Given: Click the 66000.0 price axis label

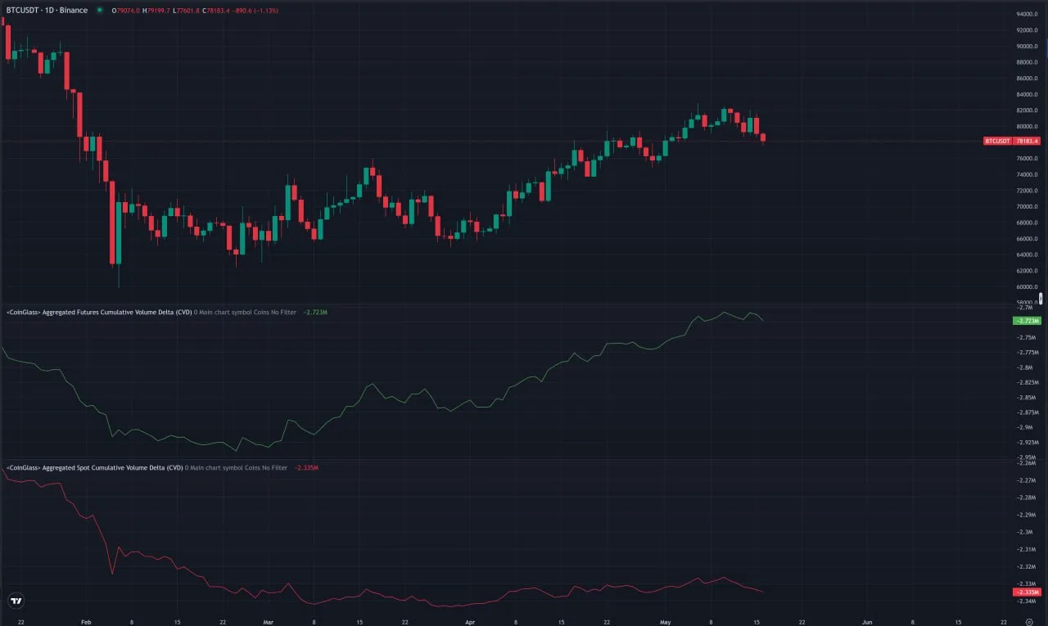Looking at the screenshot, I should (x=1028, y=239).
